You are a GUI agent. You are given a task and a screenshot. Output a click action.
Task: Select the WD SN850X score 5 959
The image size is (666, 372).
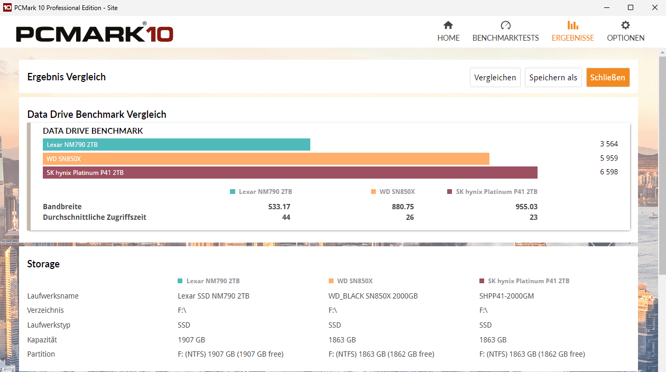tap(609, 158)
